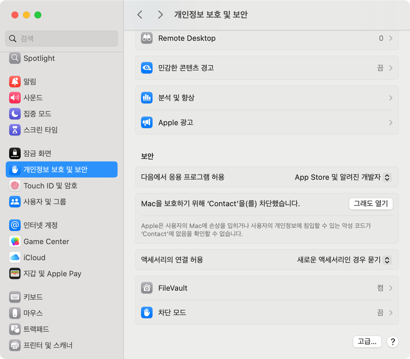Click the Remote Desktop binoculars icon
The height and width of the screenshot is (359, 410).
[147, 38]
